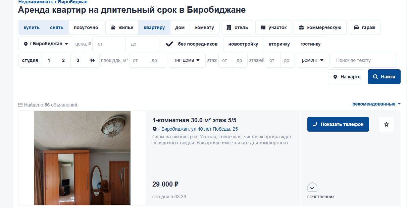Screen dimensions: 407x208
Task: Open map view with На карте
Action: 347,77
